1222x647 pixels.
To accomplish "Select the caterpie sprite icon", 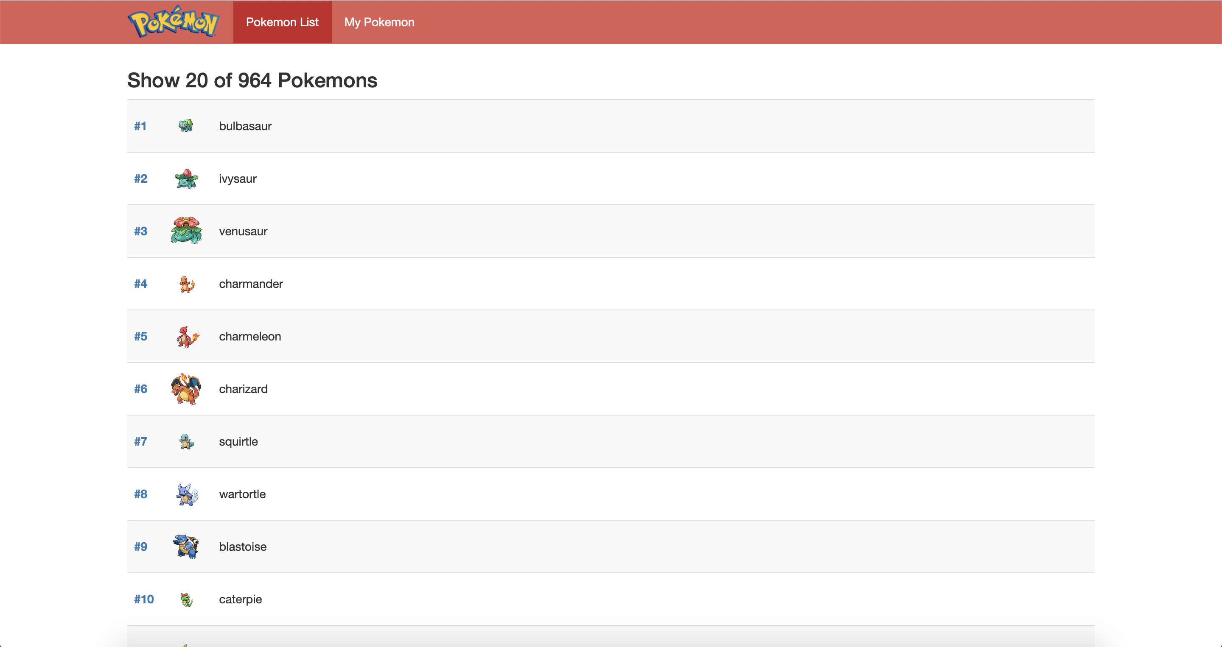I will point(186,600).
